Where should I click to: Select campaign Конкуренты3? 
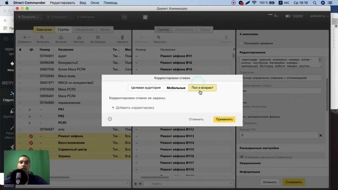tap(74, 63)
